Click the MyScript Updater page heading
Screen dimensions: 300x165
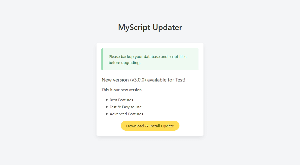pyautogui.click(x=150, y=27)
